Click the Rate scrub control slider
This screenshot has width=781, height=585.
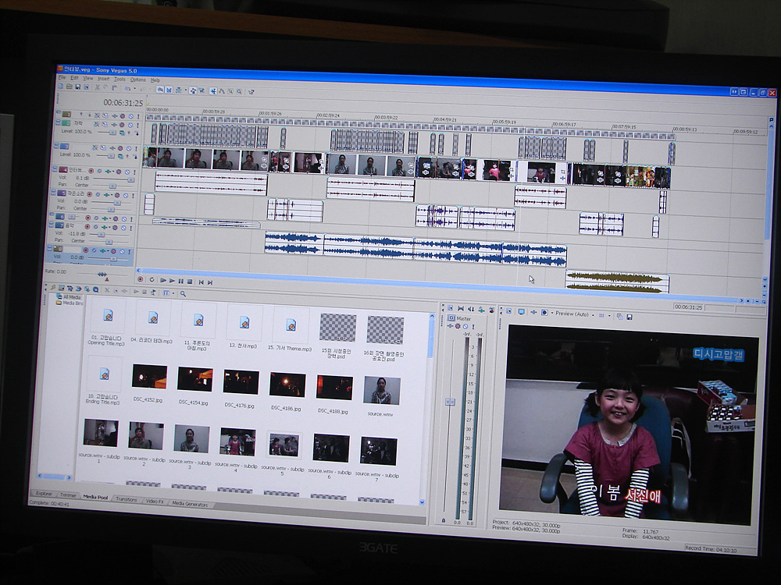tap(102, 275)
